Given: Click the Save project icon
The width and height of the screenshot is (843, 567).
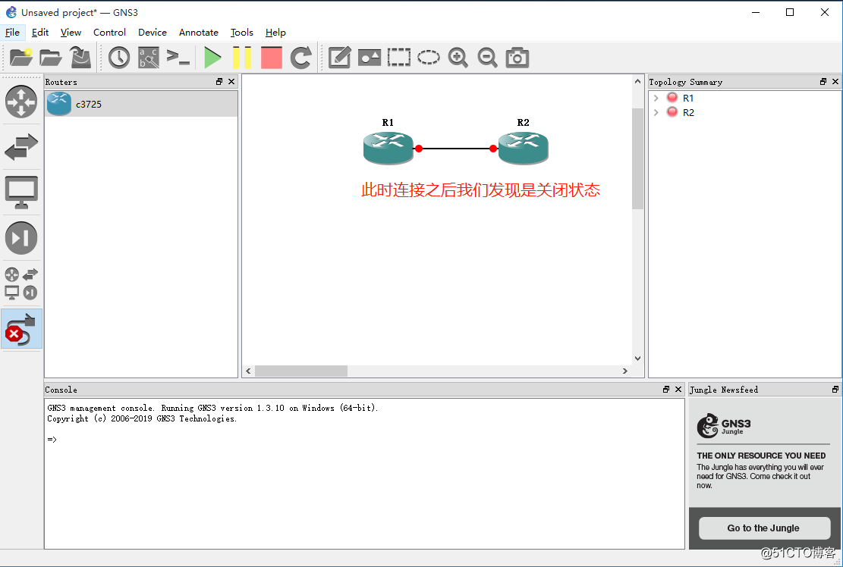Looking at the screenshot, I should tap(80, 58).
